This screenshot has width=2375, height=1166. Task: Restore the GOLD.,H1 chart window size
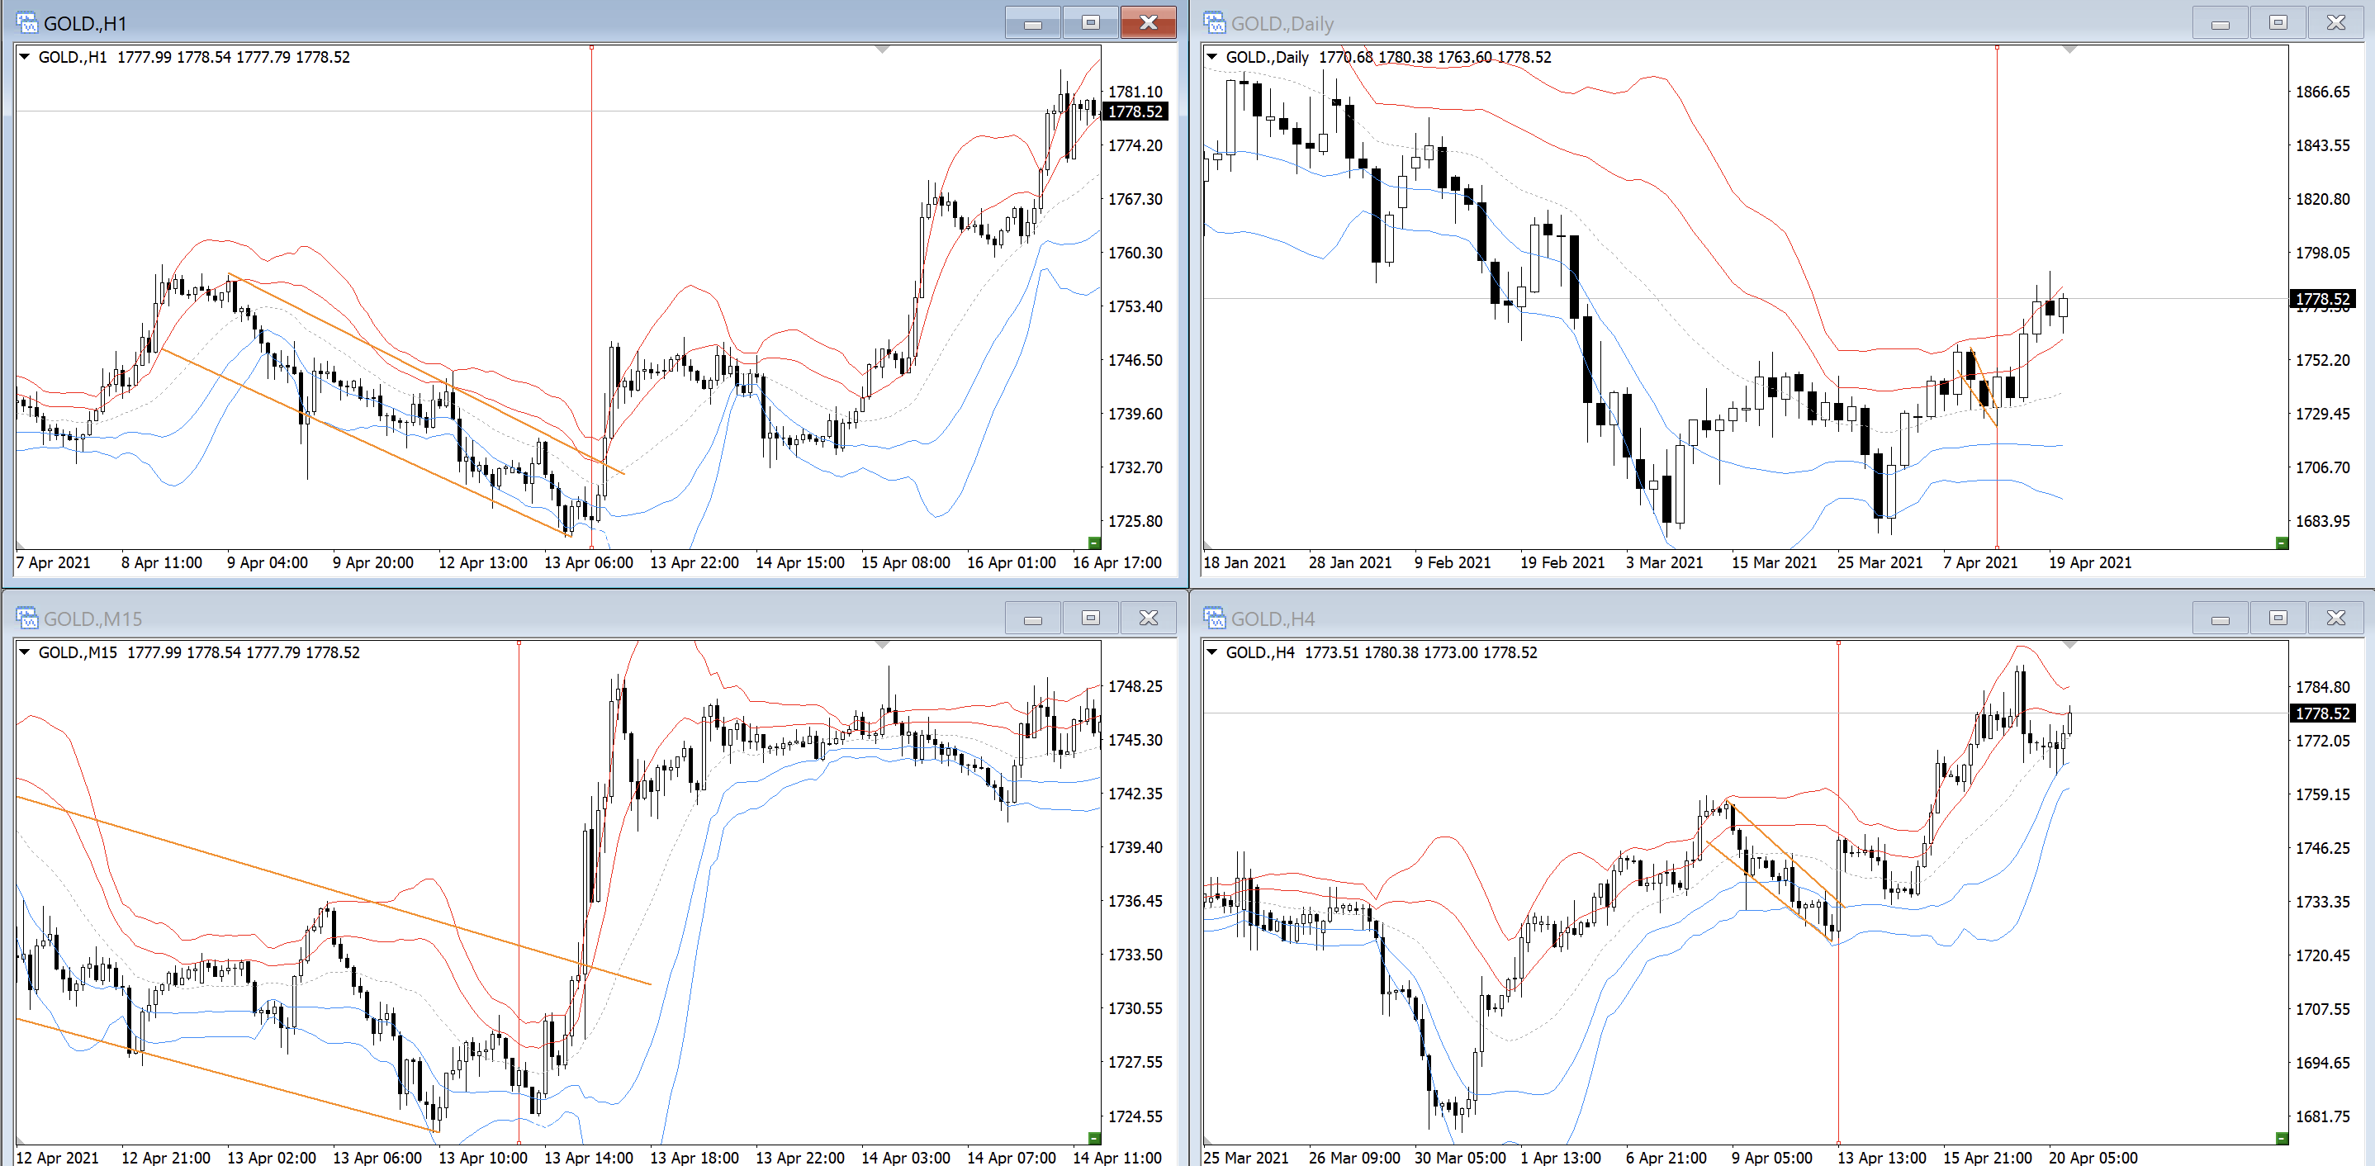pyautogui.click(x=1090, y=22)
